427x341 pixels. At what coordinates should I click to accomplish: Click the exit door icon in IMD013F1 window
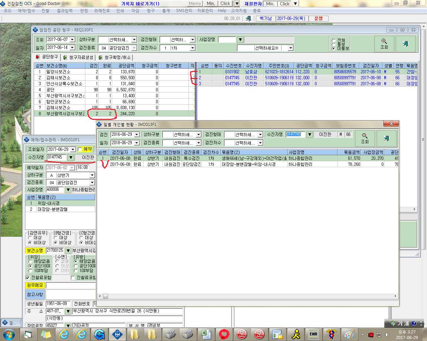point(386,138)
